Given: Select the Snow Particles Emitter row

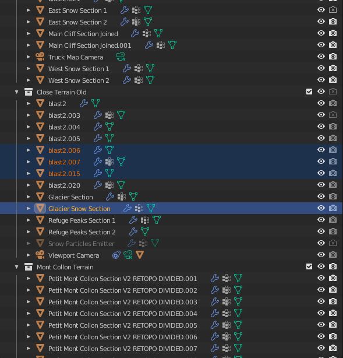Looking at the screenshot, I should 82,244.
